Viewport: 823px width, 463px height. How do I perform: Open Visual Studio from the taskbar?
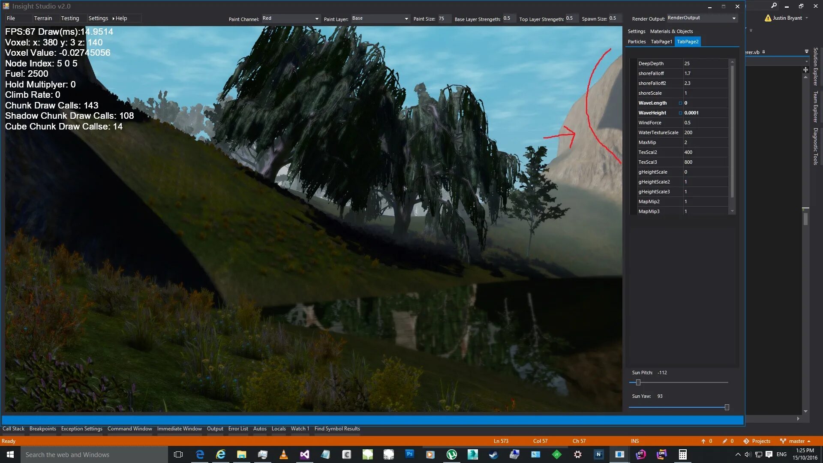point(304,454)
